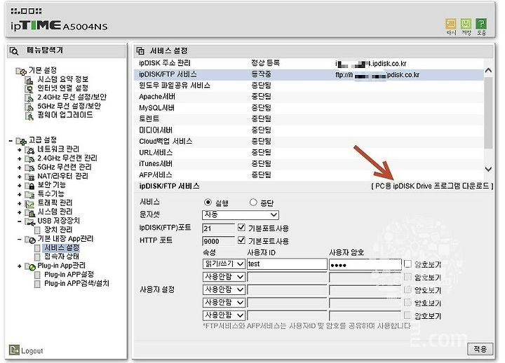Select the MySQL서버 service row

pos(309,108)
